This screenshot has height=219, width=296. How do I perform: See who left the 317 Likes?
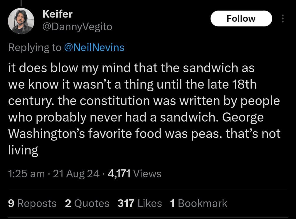tap(139, 203)
